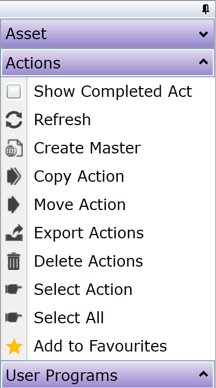Click the Export Actions tray icon

coord(14,233)
